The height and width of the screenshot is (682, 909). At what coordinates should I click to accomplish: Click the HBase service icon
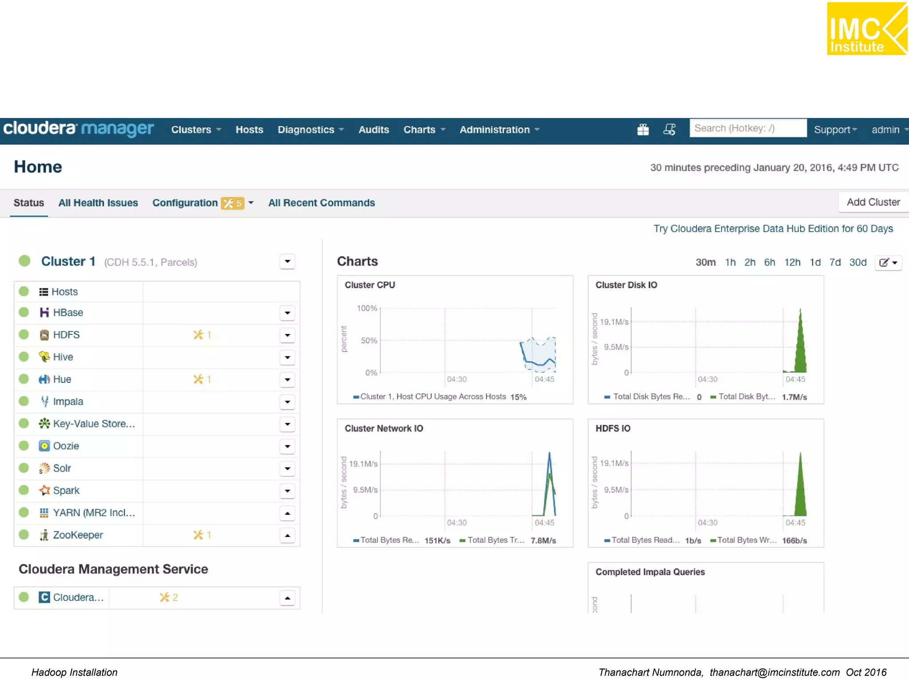[x=44, y=313]
